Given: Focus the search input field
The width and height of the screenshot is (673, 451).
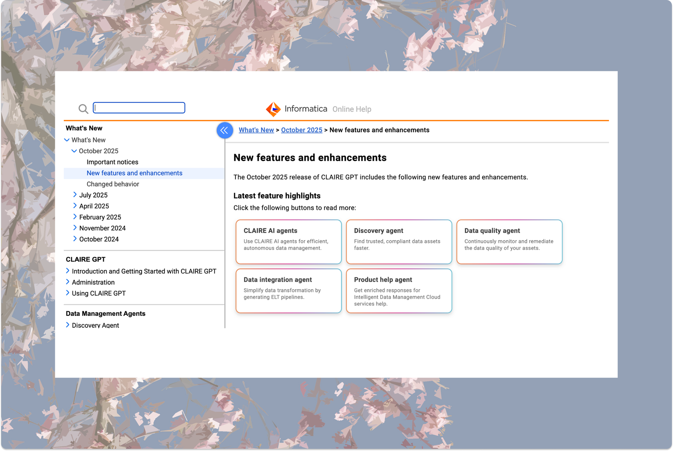Looking at the screenshot, I should [x=139, y=108].
